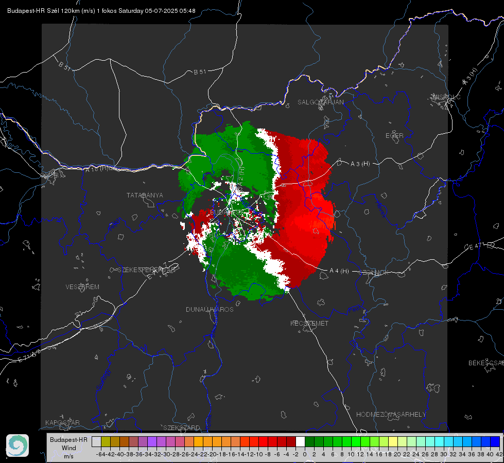Select the SZÉKESFEHÉRVÁR city label

(x=146, y=270)
